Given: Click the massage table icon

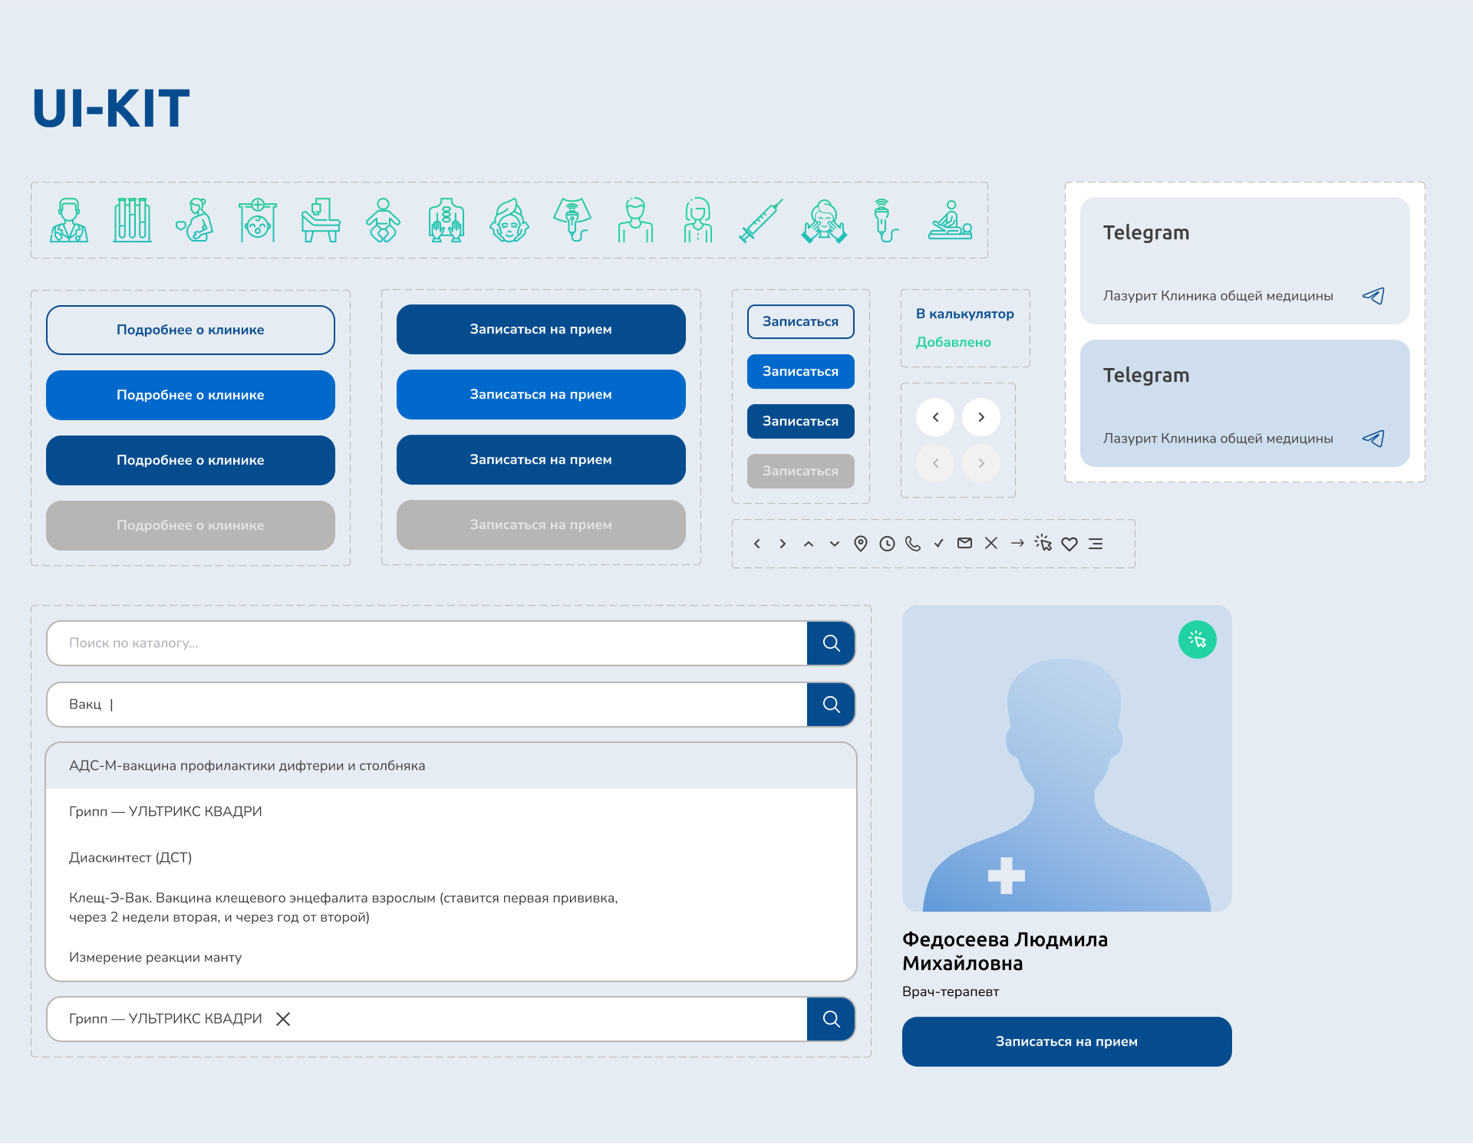Looking at the screenshot, I should (950, 221).
